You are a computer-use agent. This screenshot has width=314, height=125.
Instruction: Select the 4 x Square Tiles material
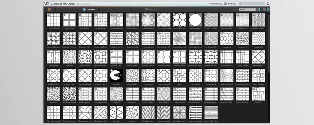coord(53,20)
